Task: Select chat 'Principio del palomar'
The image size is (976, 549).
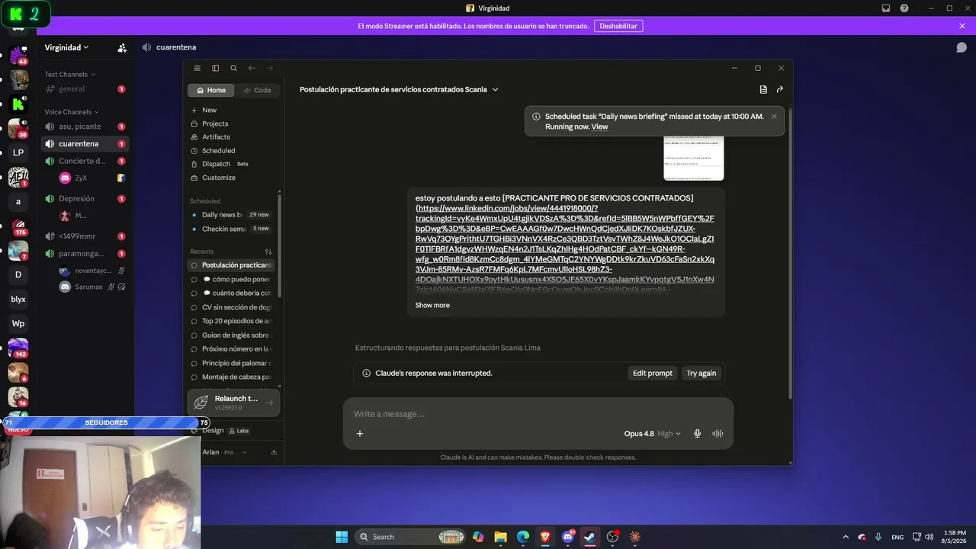Action: click(x=231, y=363)
